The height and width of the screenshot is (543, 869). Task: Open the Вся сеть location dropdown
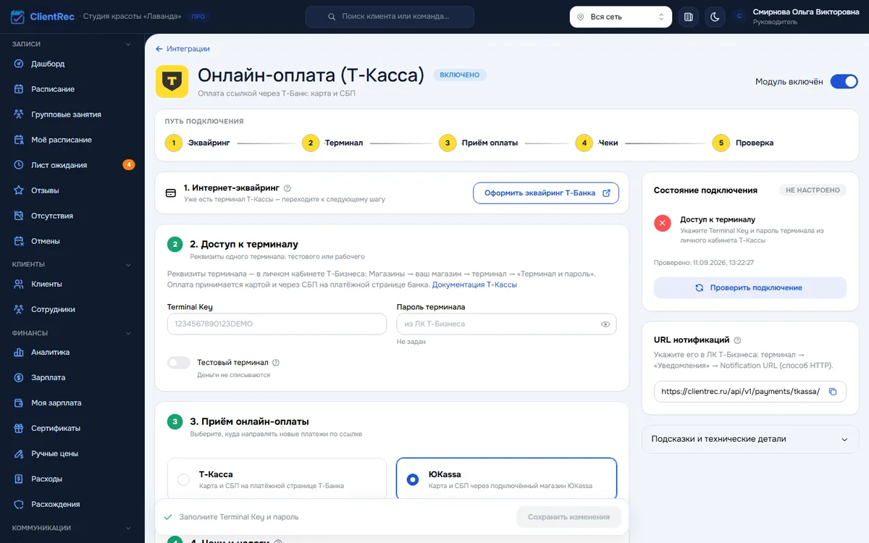[x=621, y=17]
